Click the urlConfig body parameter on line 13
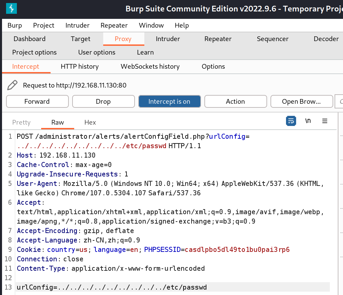343x295 pixels. [x=112, y=287]
